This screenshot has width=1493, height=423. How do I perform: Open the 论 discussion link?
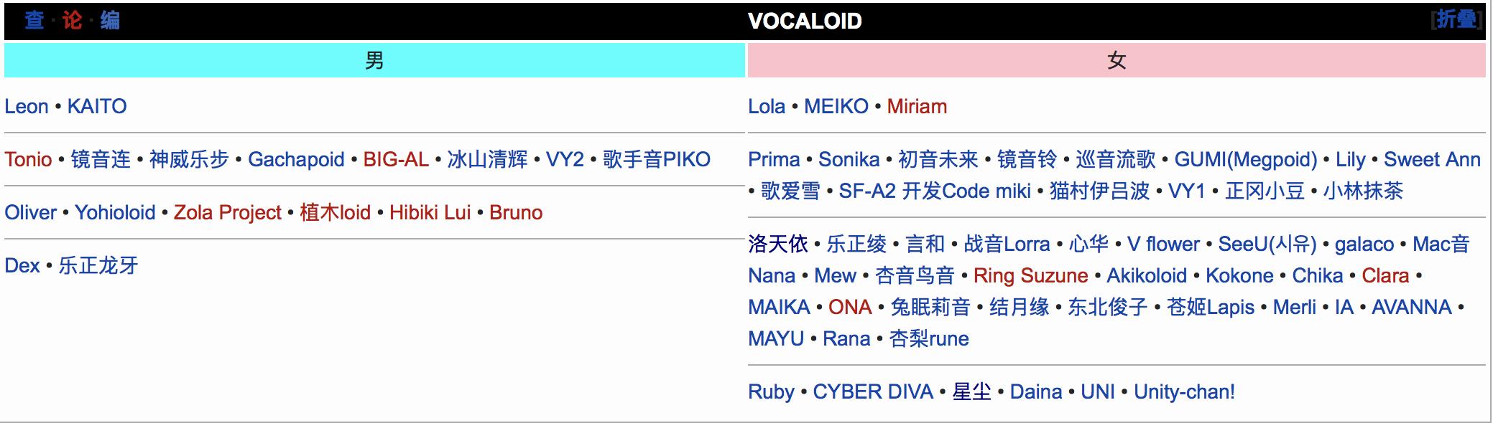click(x=72, y=20)
